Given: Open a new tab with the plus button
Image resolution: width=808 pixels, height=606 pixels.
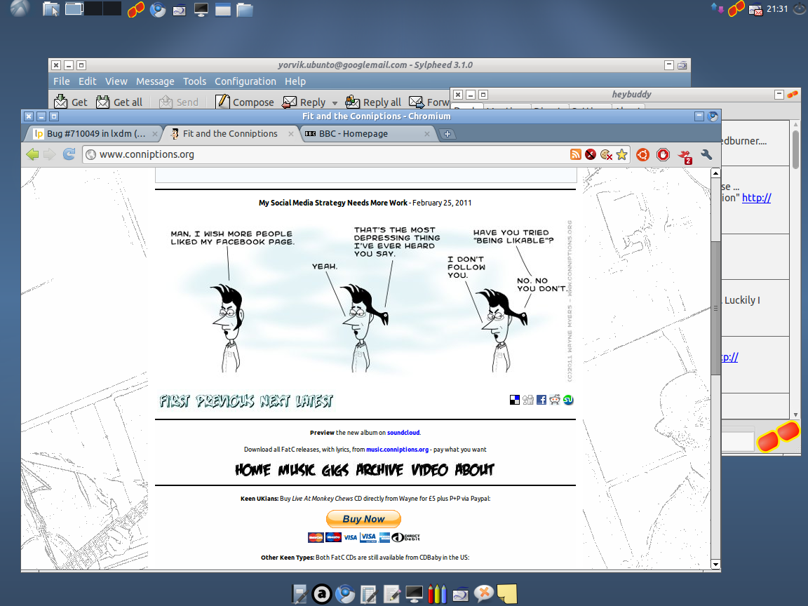Looking at the screenshot, I should pos(447,134).
